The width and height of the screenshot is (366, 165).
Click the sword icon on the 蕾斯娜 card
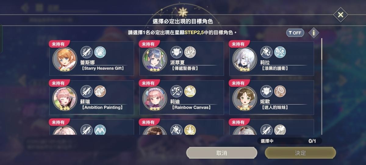click(86, 52)
